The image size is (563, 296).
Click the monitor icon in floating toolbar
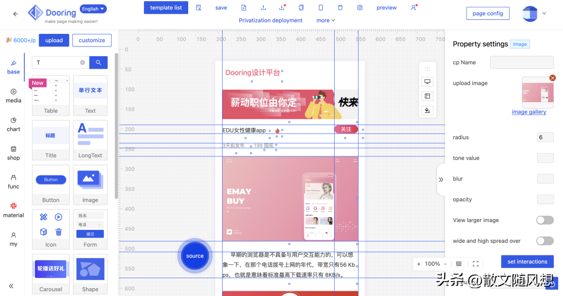pos(427,82)
